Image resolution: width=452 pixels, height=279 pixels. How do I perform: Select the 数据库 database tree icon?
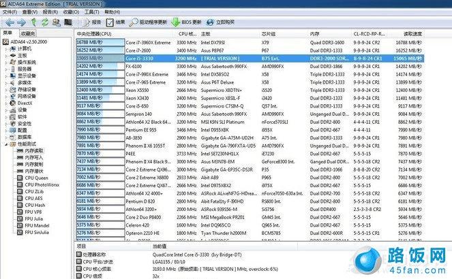coord(13,137)
